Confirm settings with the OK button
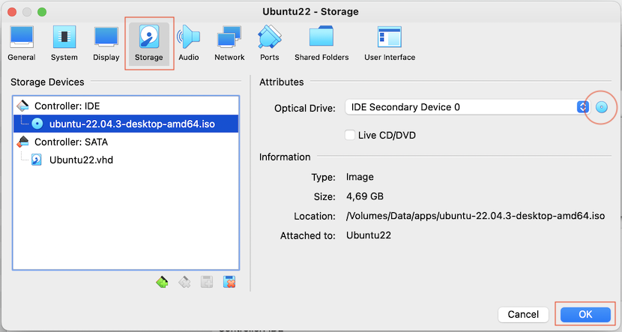 point(585,314)
